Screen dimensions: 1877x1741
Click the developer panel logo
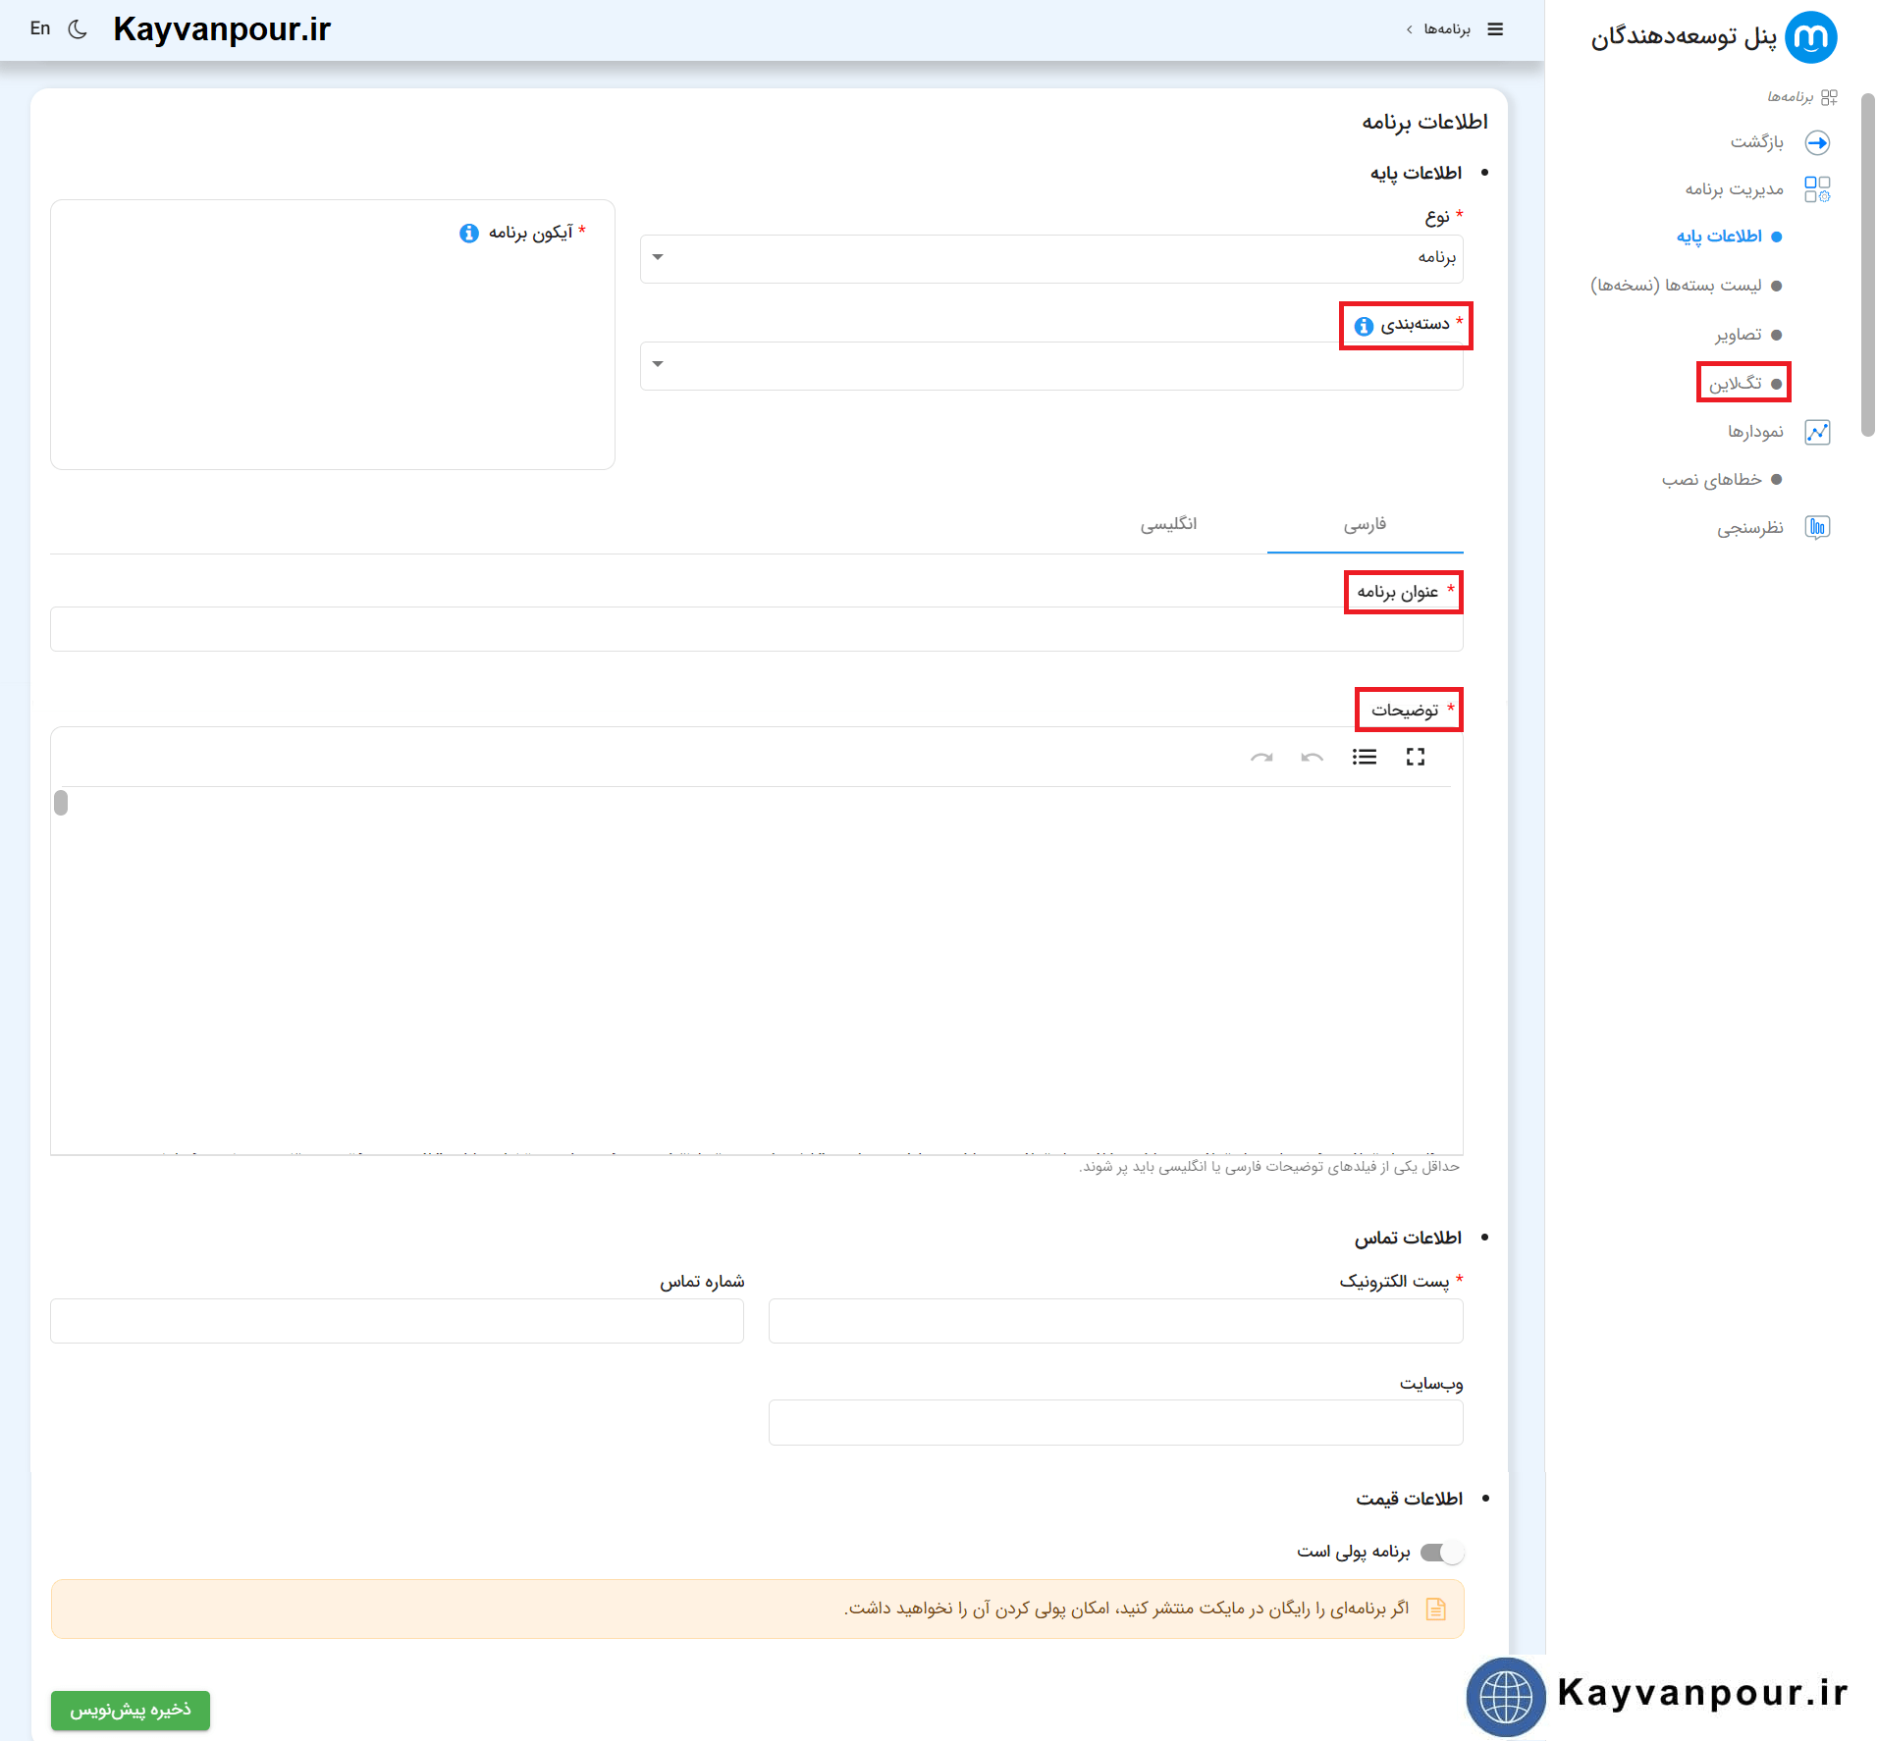point(1810,37)
